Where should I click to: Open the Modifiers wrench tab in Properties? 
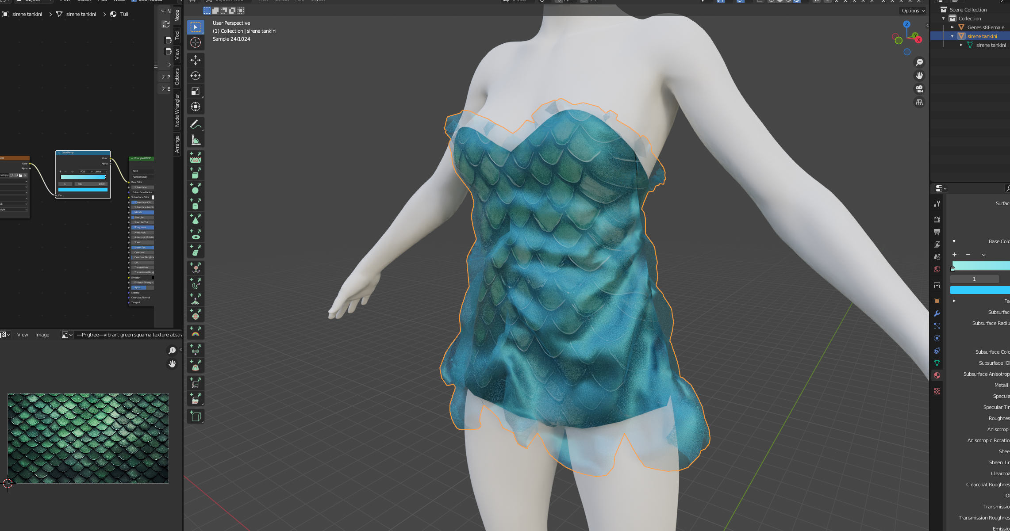[x=937, y=313]
